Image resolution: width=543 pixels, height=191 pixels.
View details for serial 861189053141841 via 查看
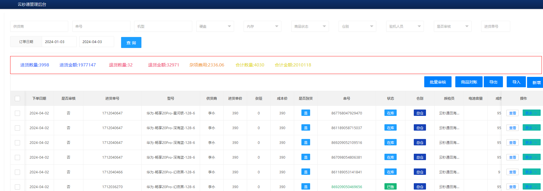(513, 172)
